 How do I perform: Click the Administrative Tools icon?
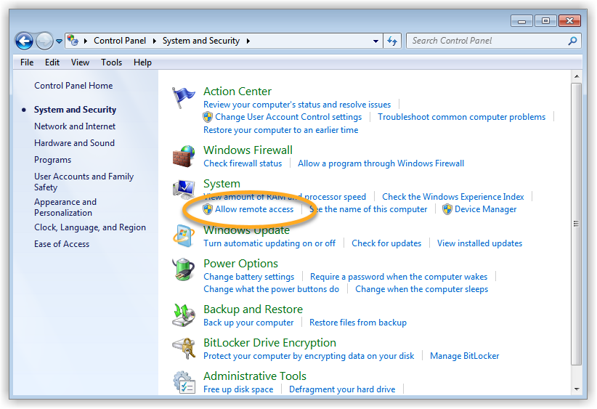pos(184,382)
